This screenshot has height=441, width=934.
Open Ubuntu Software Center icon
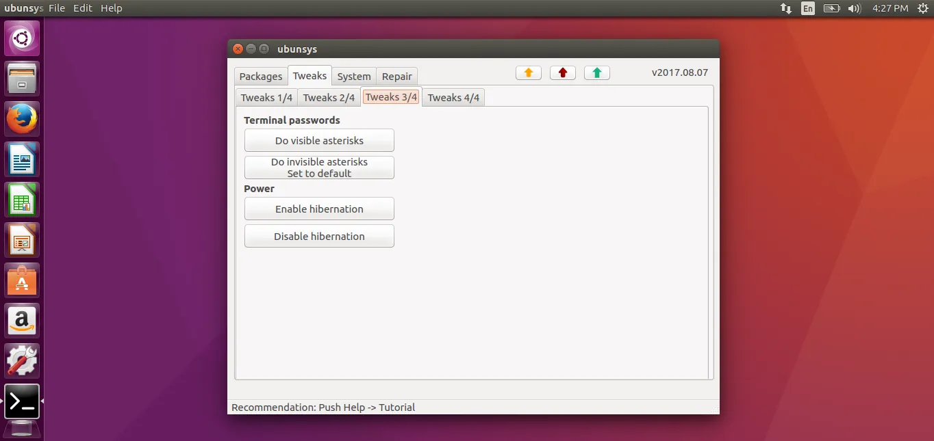pyautogui.click(x=22, y=280)
